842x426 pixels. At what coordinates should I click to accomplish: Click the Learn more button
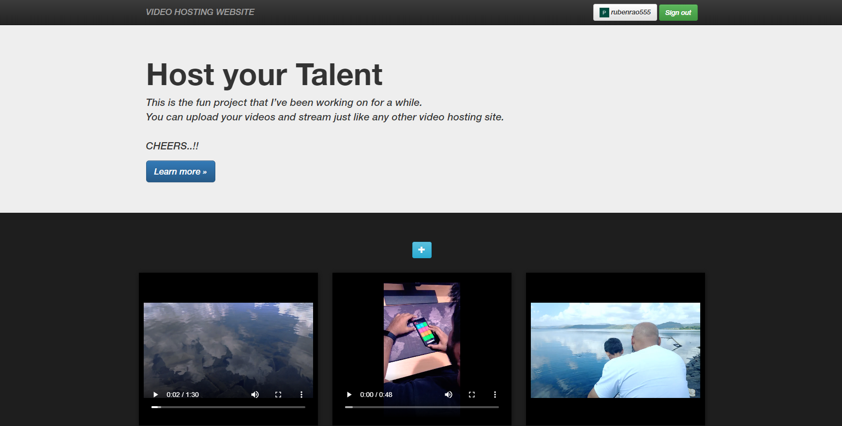[180, 172]
